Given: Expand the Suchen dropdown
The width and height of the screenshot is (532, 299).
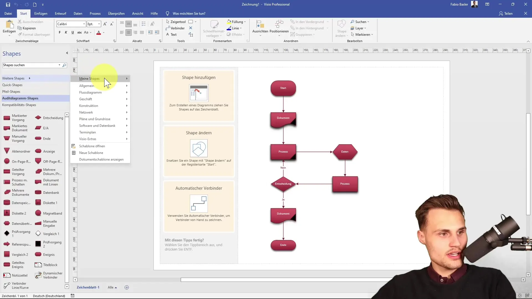Looking at the screenshot, I should click(x=368, y=22).
